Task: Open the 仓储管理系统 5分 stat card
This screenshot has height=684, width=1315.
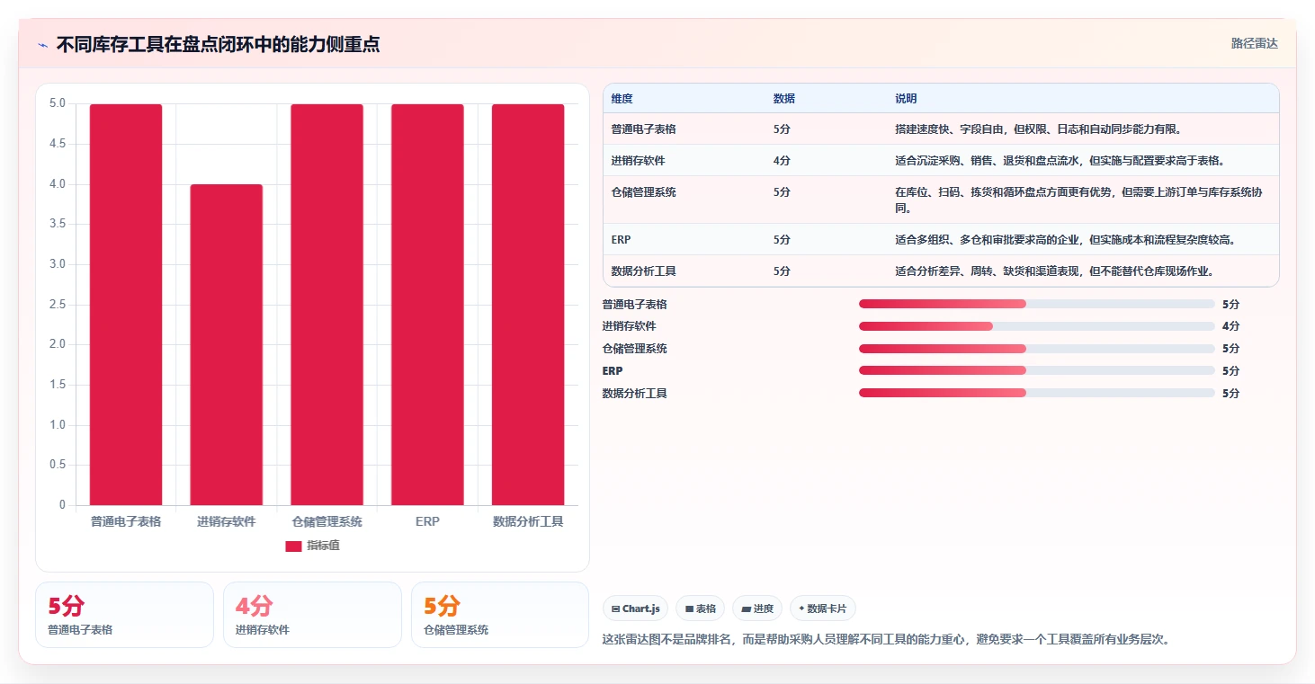Action: click(500, 615)
